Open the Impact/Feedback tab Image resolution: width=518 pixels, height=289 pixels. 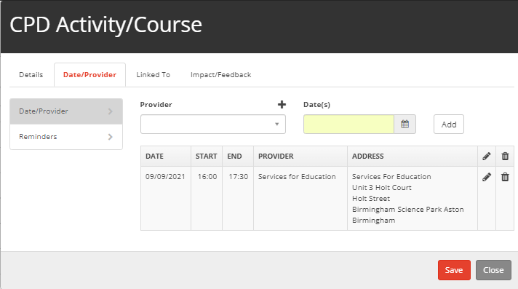click(x=220, y=75)
